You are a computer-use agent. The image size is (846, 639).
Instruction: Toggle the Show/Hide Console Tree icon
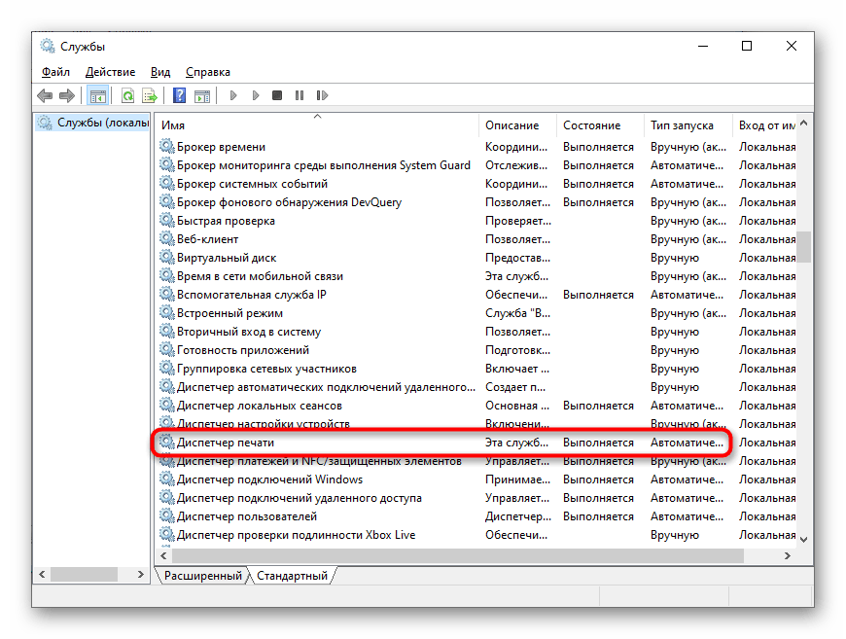click(x=97, y=94)
